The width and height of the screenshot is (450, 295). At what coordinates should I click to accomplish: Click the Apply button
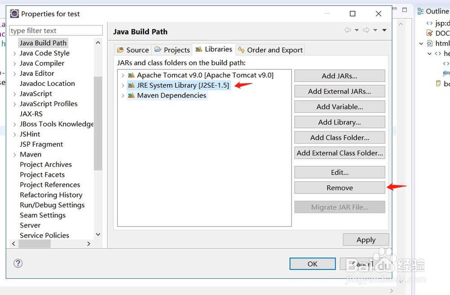tap(365, 240)
